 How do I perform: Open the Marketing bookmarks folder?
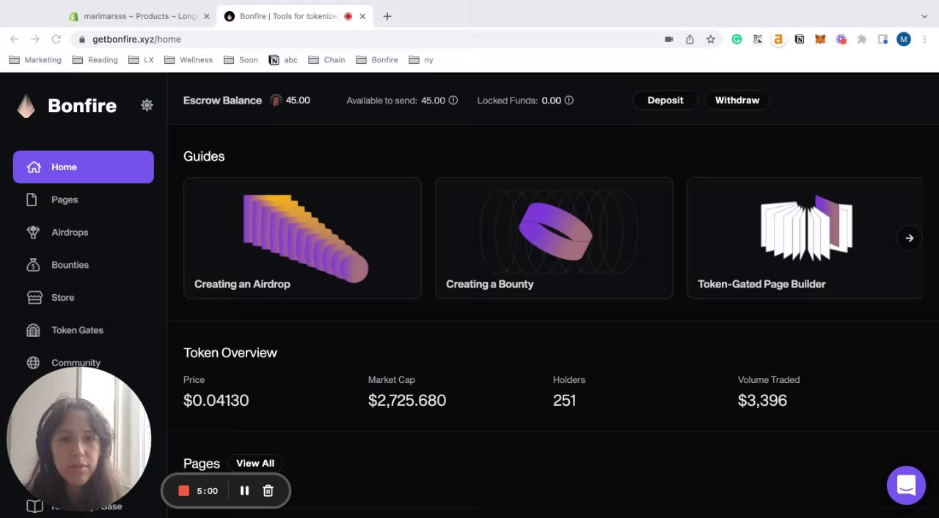[x=35, y=59]
